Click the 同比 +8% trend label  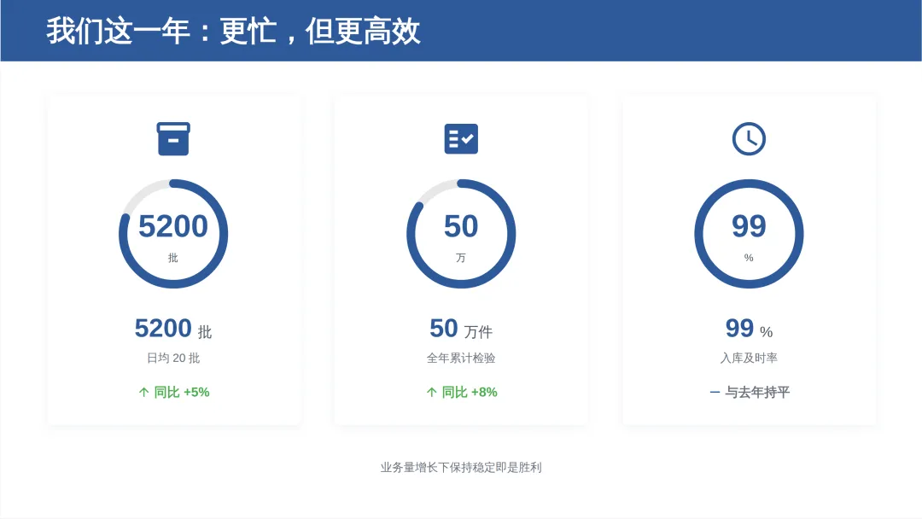(x=470, y=392)
